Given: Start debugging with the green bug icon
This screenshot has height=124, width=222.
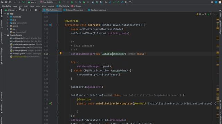Looking at the screenshot, I should coord(72,2).
